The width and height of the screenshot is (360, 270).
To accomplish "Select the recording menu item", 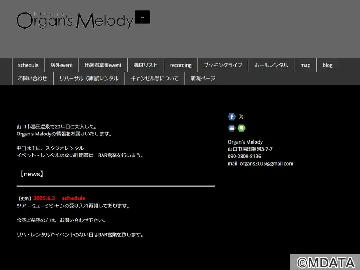I will point(181,65).
